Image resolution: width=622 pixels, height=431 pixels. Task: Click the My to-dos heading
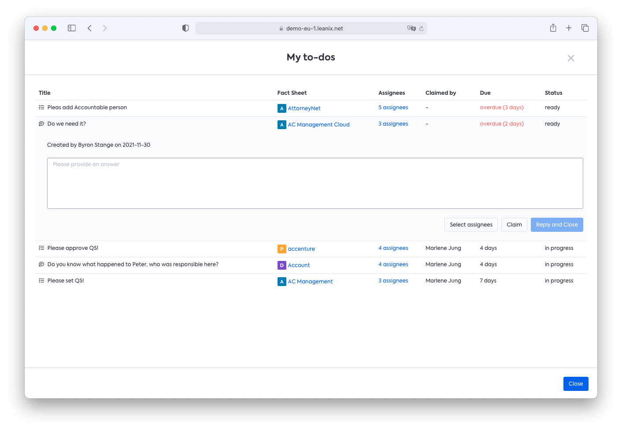(x=311, y=57)
